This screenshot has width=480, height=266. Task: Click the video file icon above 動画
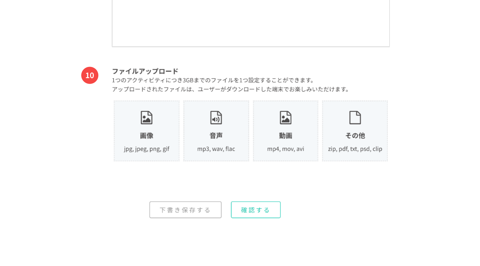pos(286,118)
